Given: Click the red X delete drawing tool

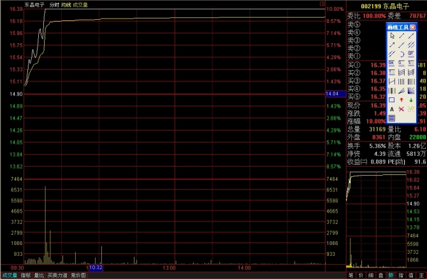Looking at the screenshot, I should [x=402, y=109].
